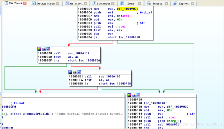Select the 1000DED1 call esi line
The width and height of the screenshot is (224, 129).
tap(102, 26)
